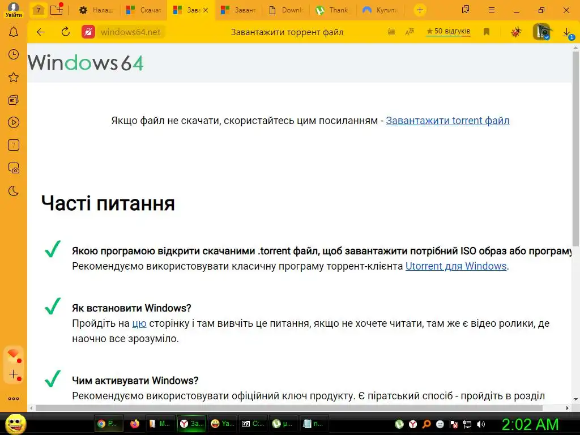Click uTorrent icon in system tray
The width and height of the screenshot is (580, 435).
point(399,424)
